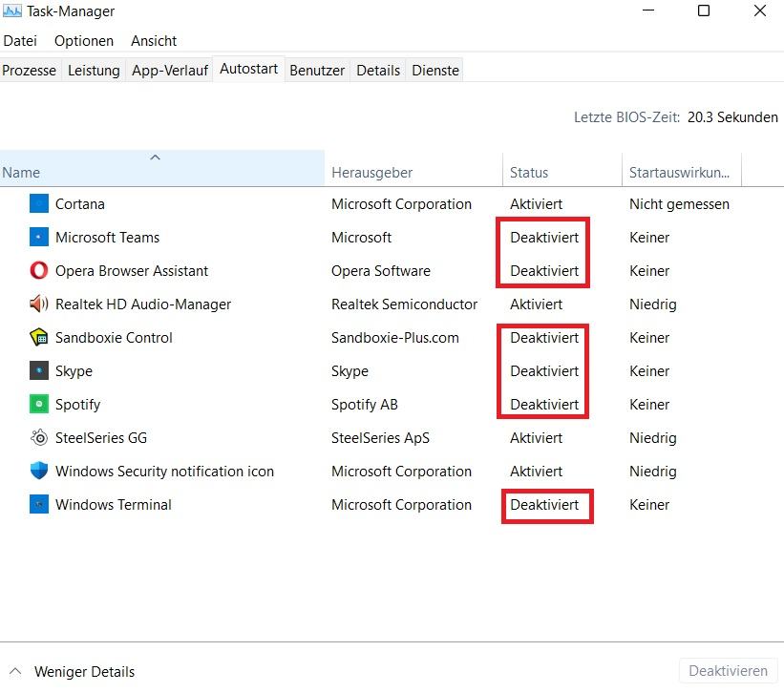Select the green Spotify icon
Image resolution: width=784 pixels, height=693 pixels.
pyautogui.click(x=39, y=404)
